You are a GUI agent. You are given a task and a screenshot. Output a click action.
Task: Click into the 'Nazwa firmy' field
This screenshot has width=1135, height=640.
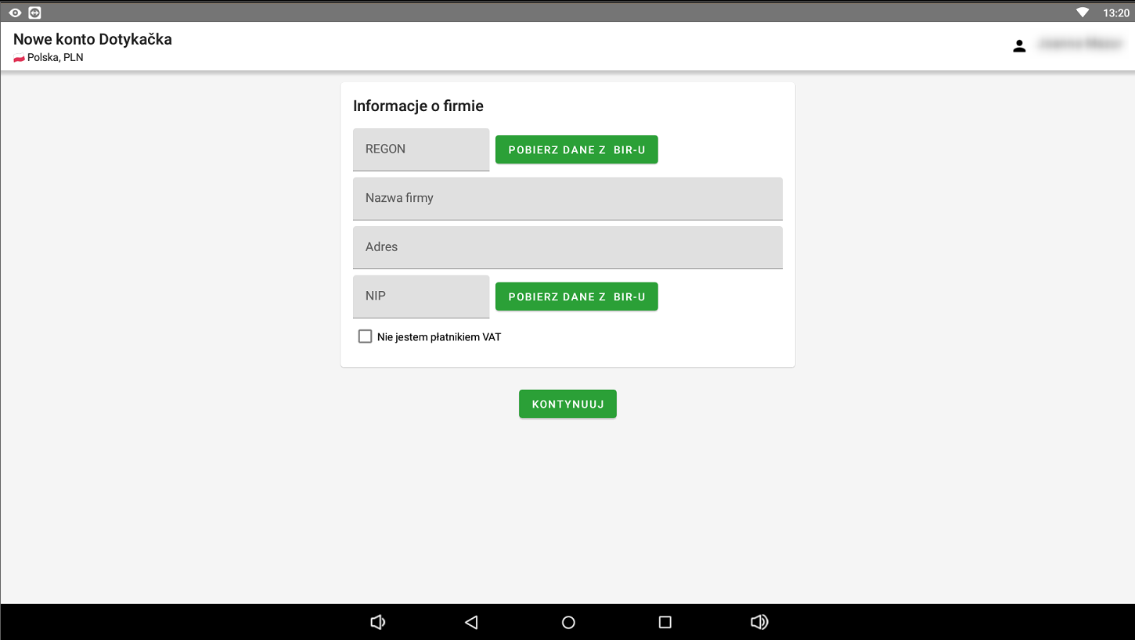click(567, 198)
